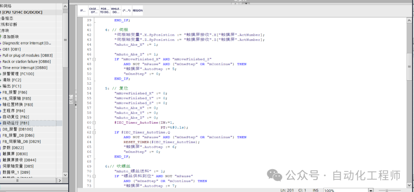Select Diagnostic error interrupt block
This screenshot has width=414, height=192.
coord(27,43)
